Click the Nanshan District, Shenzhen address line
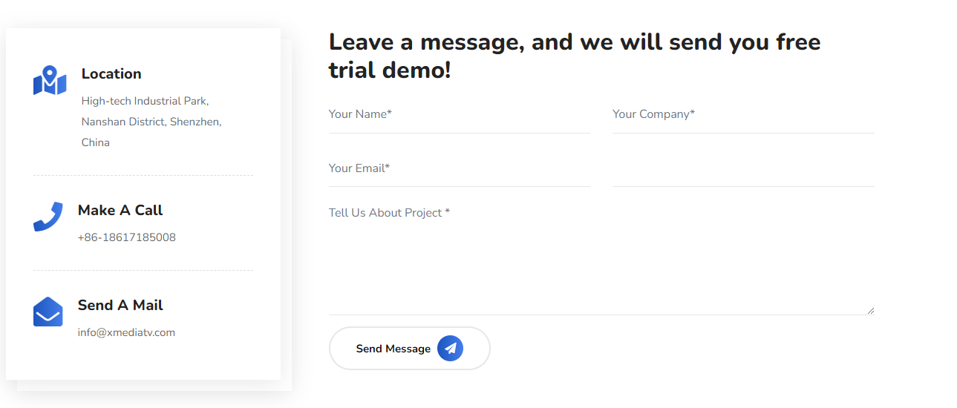This screenshot has height=408, width=957. (x=151, y=122)
